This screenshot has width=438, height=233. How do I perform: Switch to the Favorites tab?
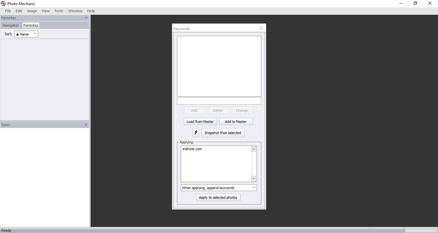pos(31,25)
